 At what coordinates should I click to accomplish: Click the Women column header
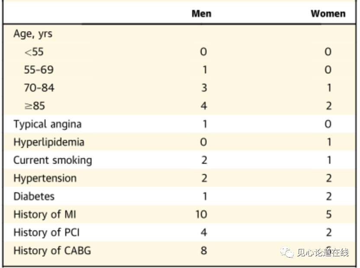click(328, 13)
